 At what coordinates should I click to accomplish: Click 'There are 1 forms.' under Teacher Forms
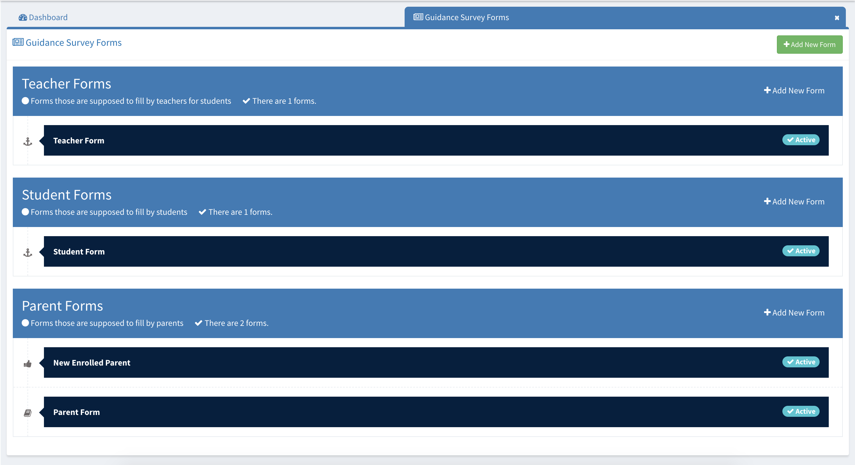(284, 101)
